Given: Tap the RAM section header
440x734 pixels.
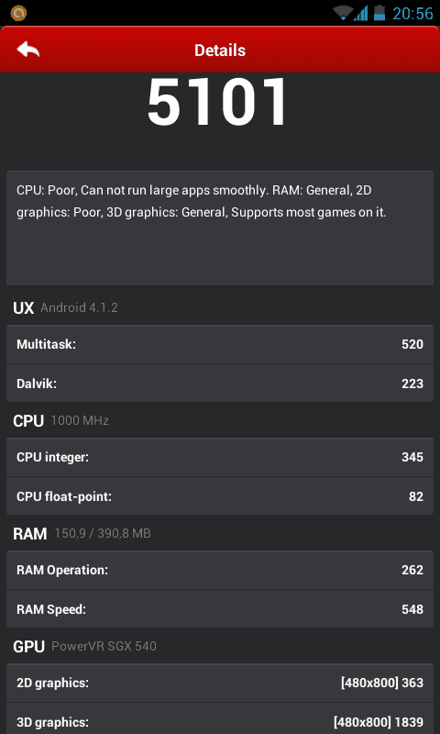Looking at the screenshot, I should point(82,534).
